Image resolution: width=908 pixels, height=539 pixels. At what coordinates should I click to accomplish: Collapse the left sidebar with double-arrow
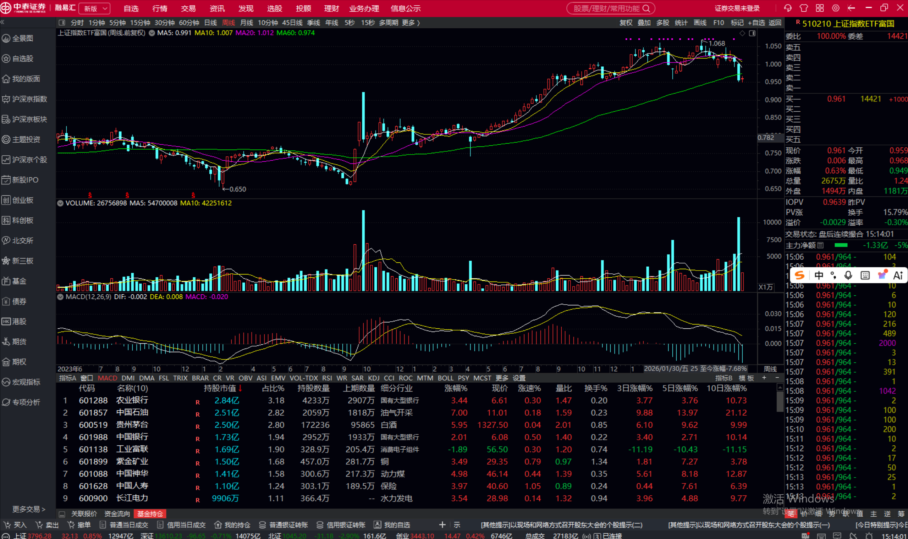[x=2, y=23]
